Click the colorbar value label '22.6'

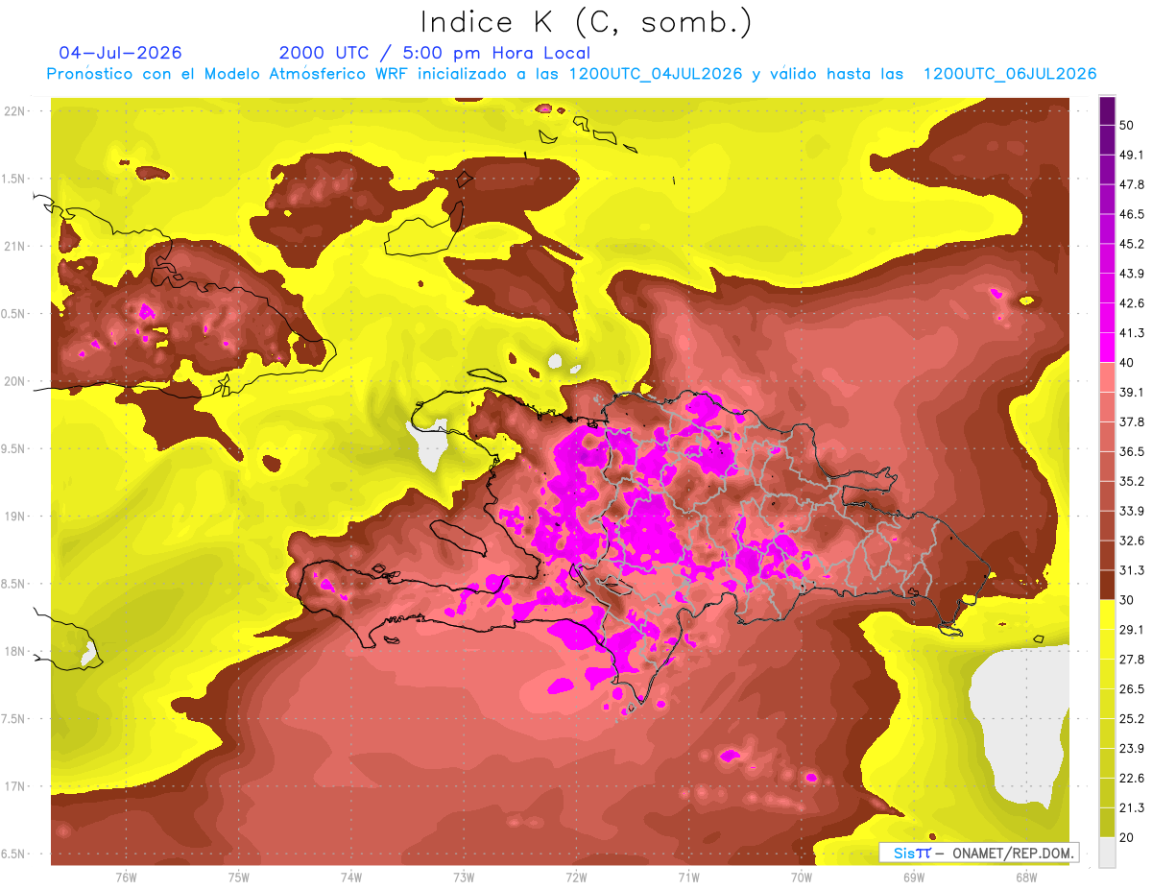[1132, 779]
